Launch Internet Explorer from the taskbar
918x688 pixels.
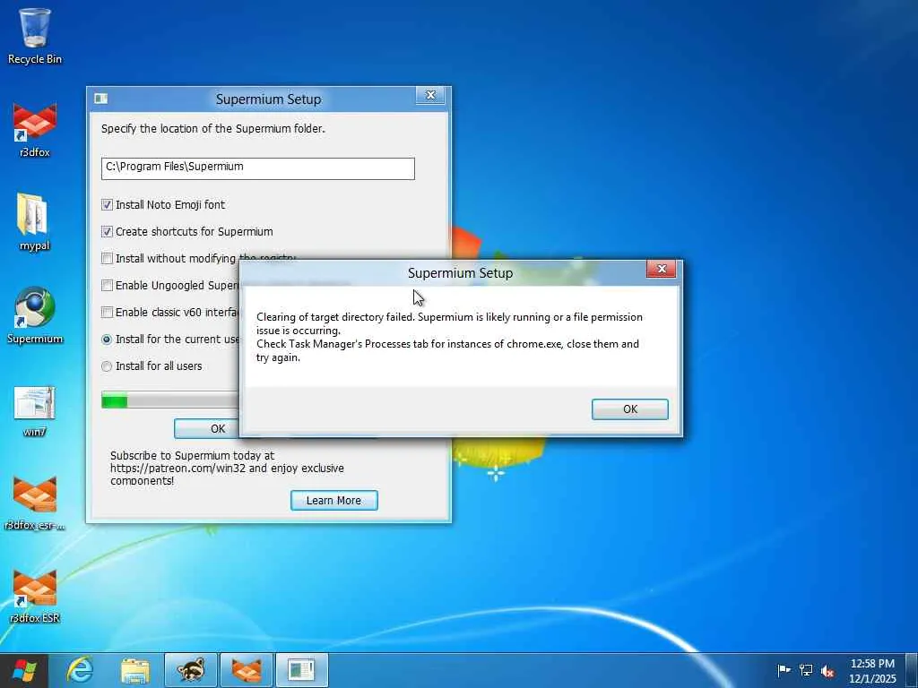pos(80,670)
